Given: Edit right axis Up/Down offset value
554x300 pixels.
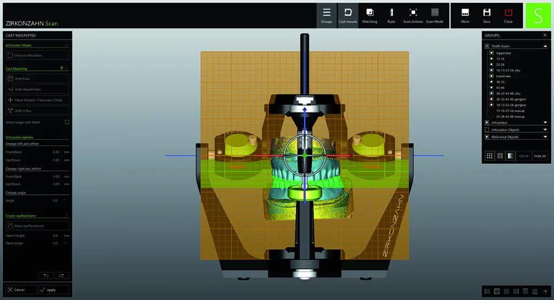Looking at the screenshot, I should click(x=56, y=184).
